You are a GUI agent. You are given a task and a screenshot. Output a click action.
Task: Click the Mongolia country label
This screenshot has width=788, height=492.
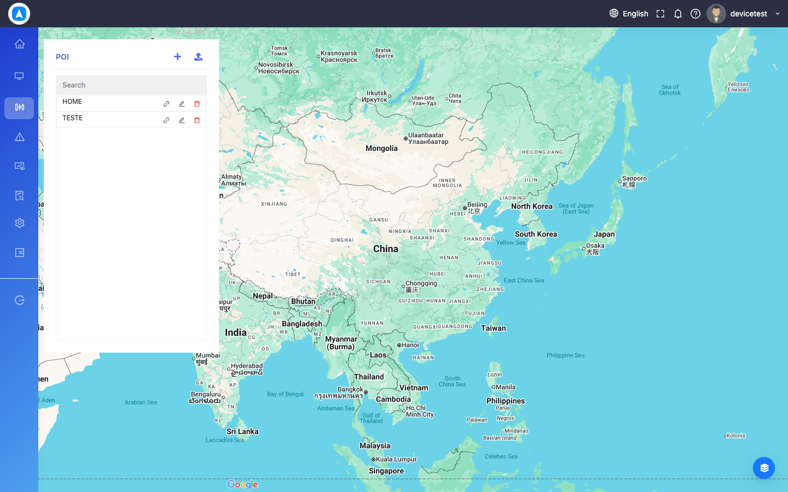[381, 148]
